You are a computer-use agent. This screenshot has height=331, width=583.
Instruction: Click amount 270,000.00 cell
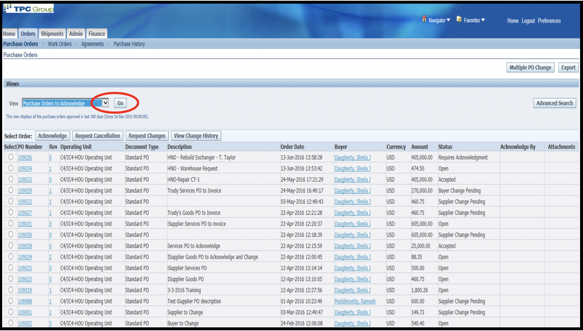click(422, 191)
